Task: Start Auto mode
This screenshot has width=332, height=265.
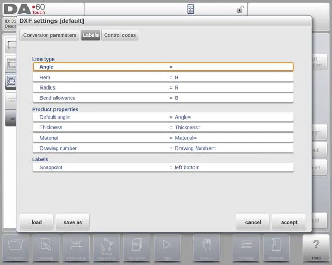Action: [167, 248]
